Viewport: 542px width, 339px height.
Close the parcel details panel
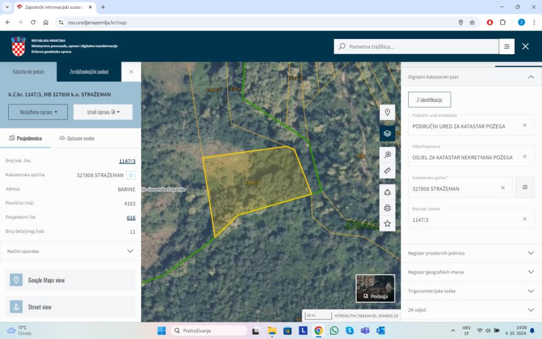(x=131, y=71)
